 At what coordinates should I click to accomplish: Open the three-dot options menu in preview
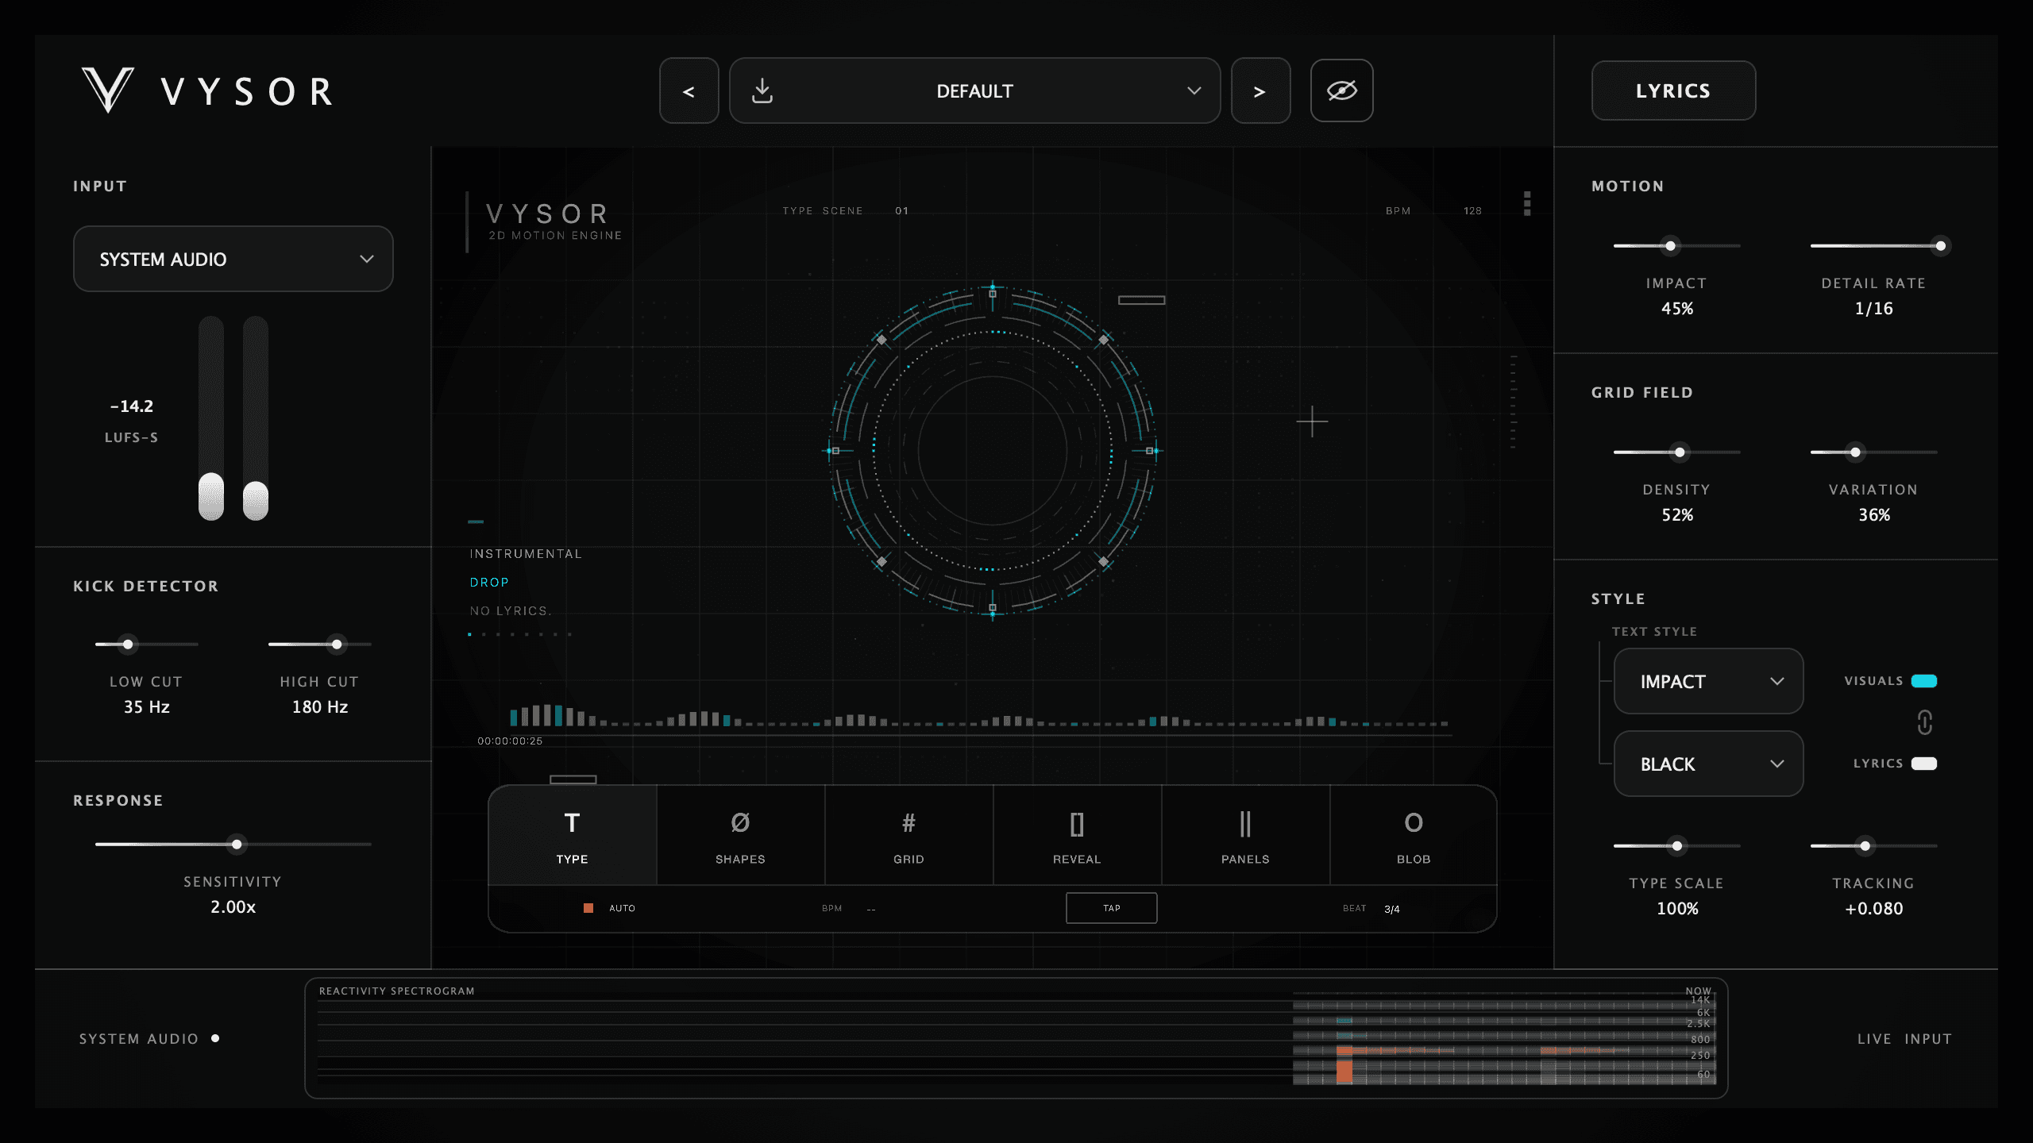pyautogui.click(x=1527, y=204)
